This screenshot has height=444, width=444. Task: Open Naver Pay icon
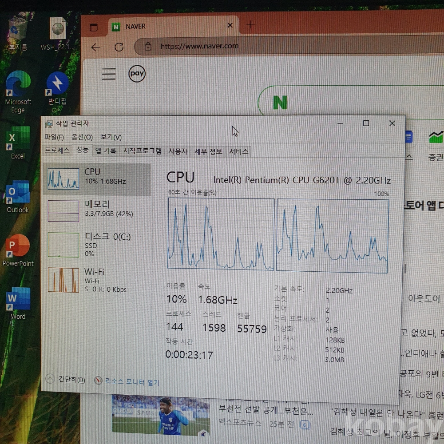137,74
